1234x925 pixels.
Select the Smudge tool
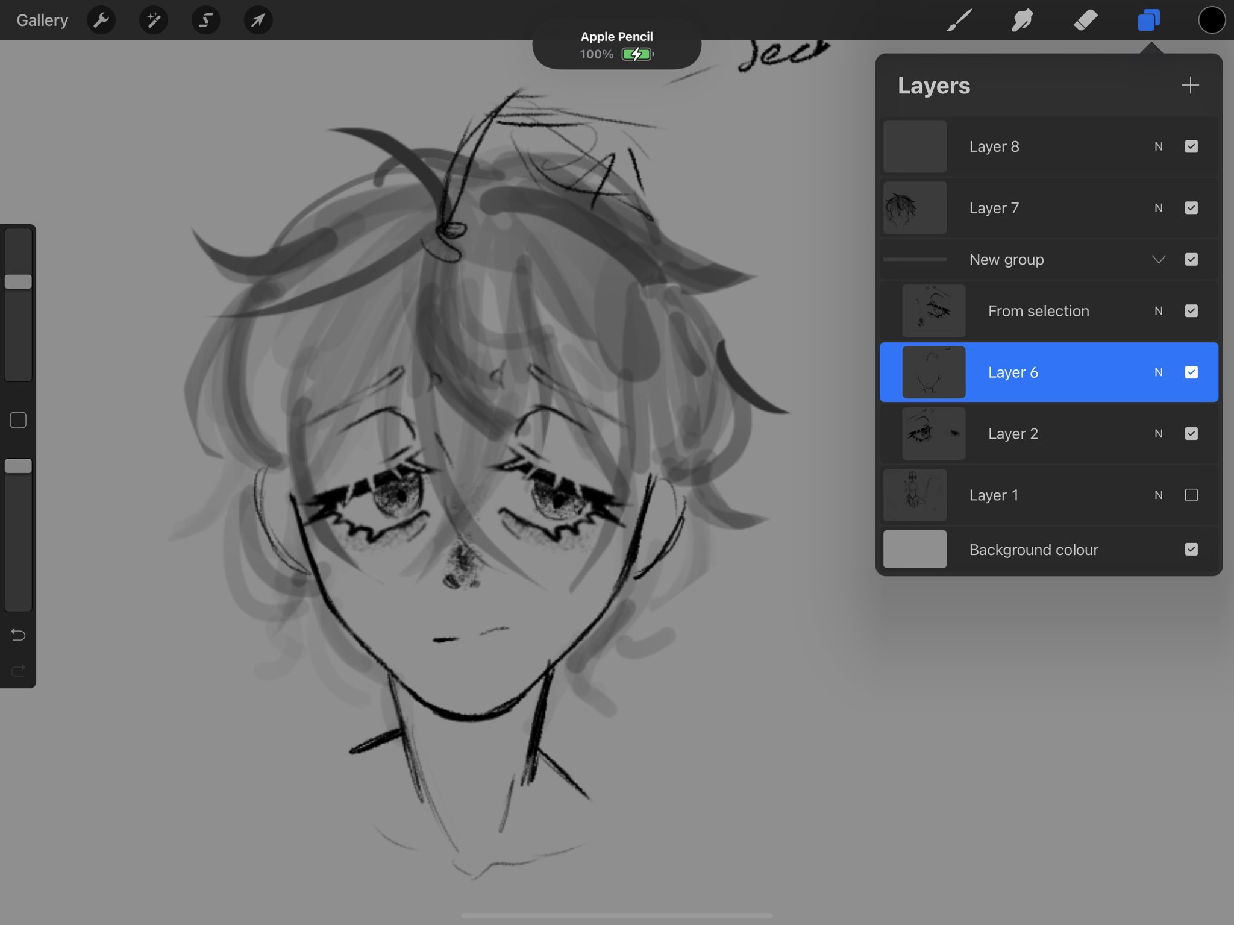point(1023,20)
